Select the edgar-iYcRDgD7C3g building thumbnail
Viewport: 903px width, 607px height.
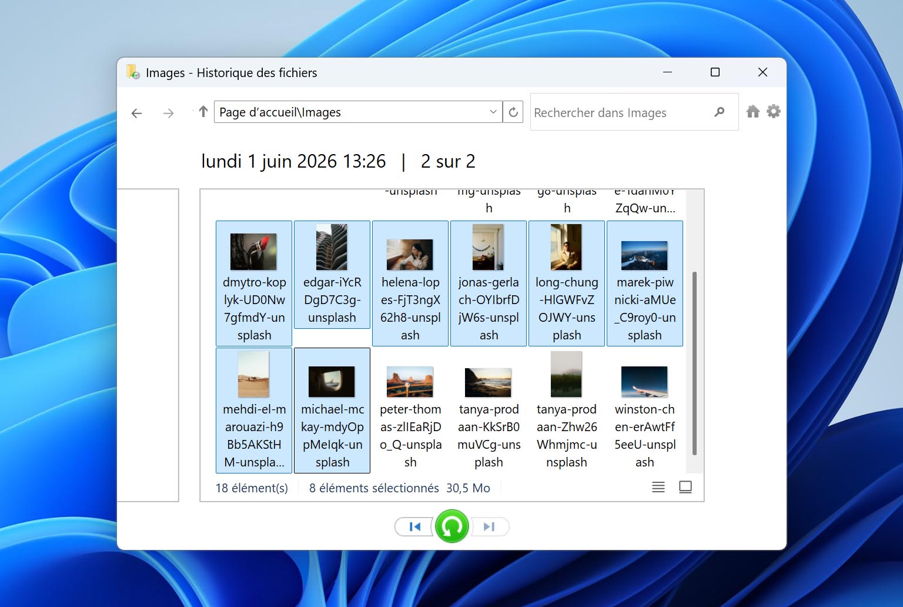click(x=332, y=247)
